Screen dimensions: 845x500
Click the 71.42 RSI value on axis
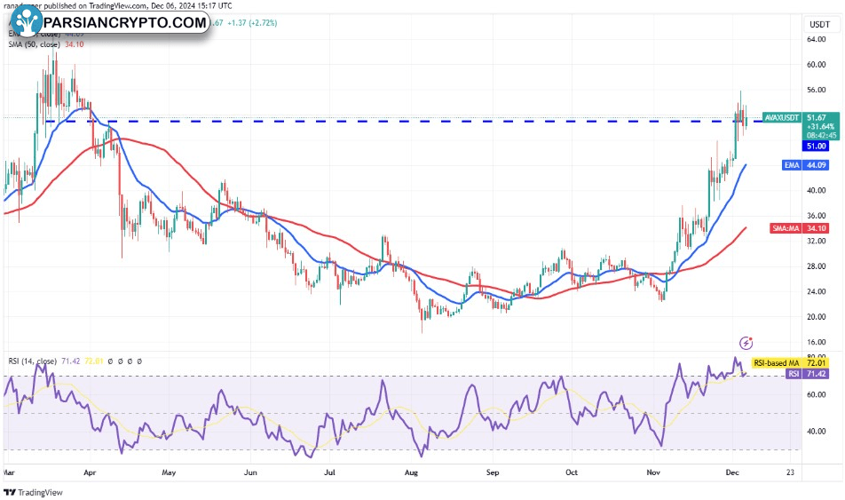(816, 374)
